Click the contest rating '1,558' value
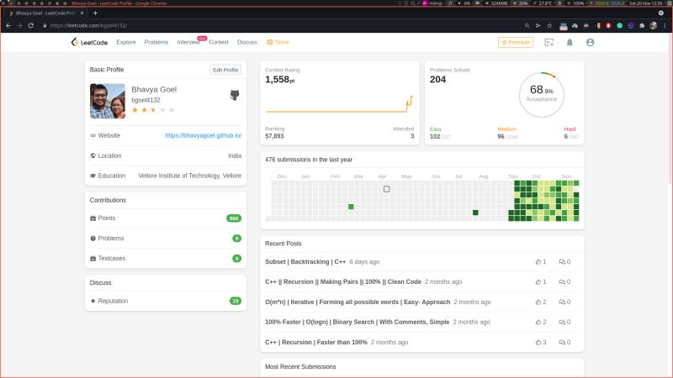The height and width of the screenshot is (378, 673). [280, 79]
